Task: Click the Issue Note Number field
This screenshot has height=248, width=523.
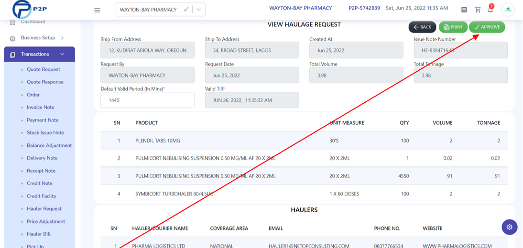Action: (461, 50)
